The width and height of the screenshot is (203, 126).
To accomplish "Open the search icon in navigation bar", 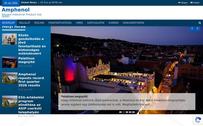I will tap(200, 23).
